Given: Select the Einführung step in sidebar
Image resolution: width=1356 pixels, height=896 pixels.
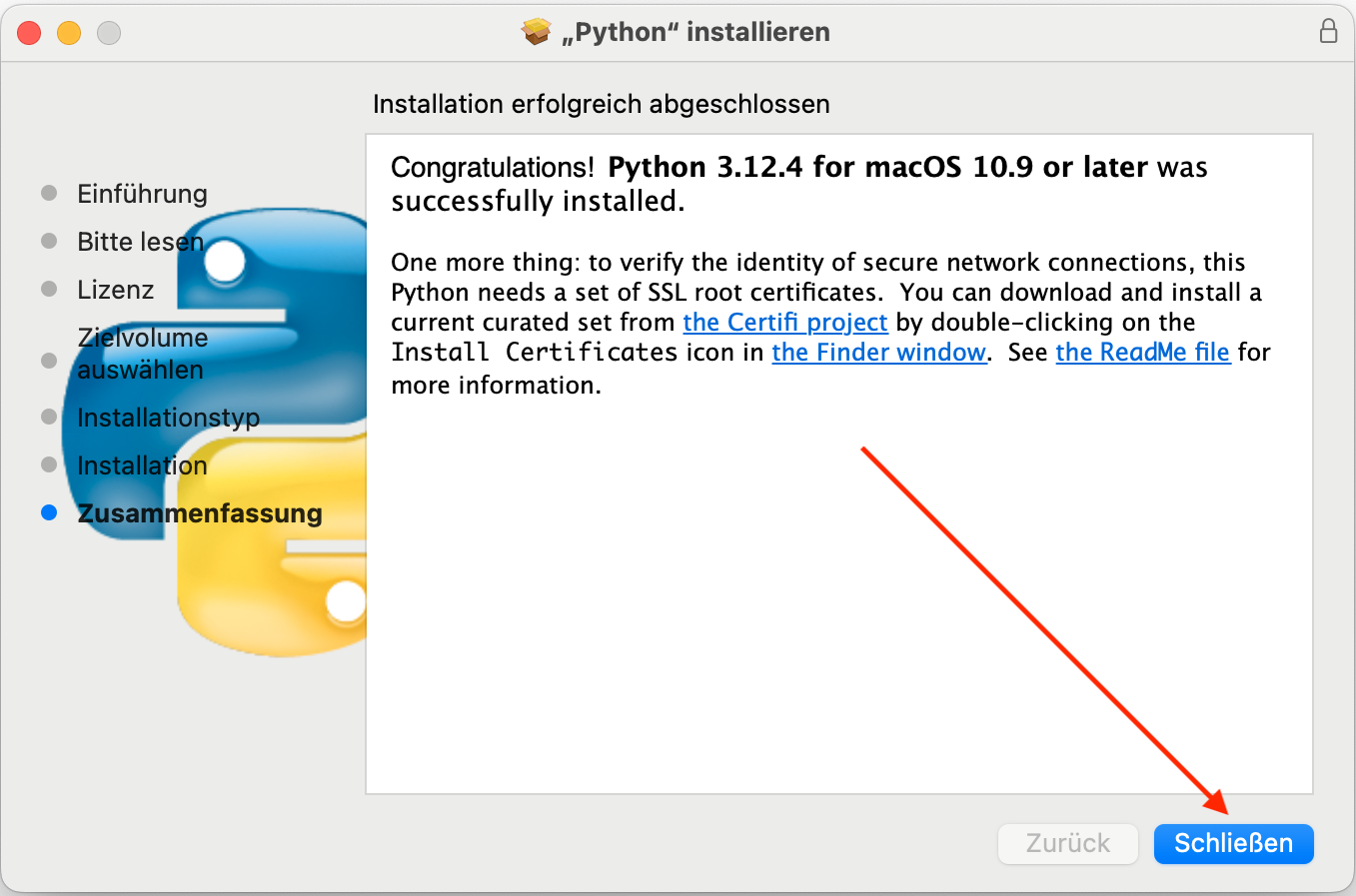Looking at the screenshot, I should tap(142, 193).
